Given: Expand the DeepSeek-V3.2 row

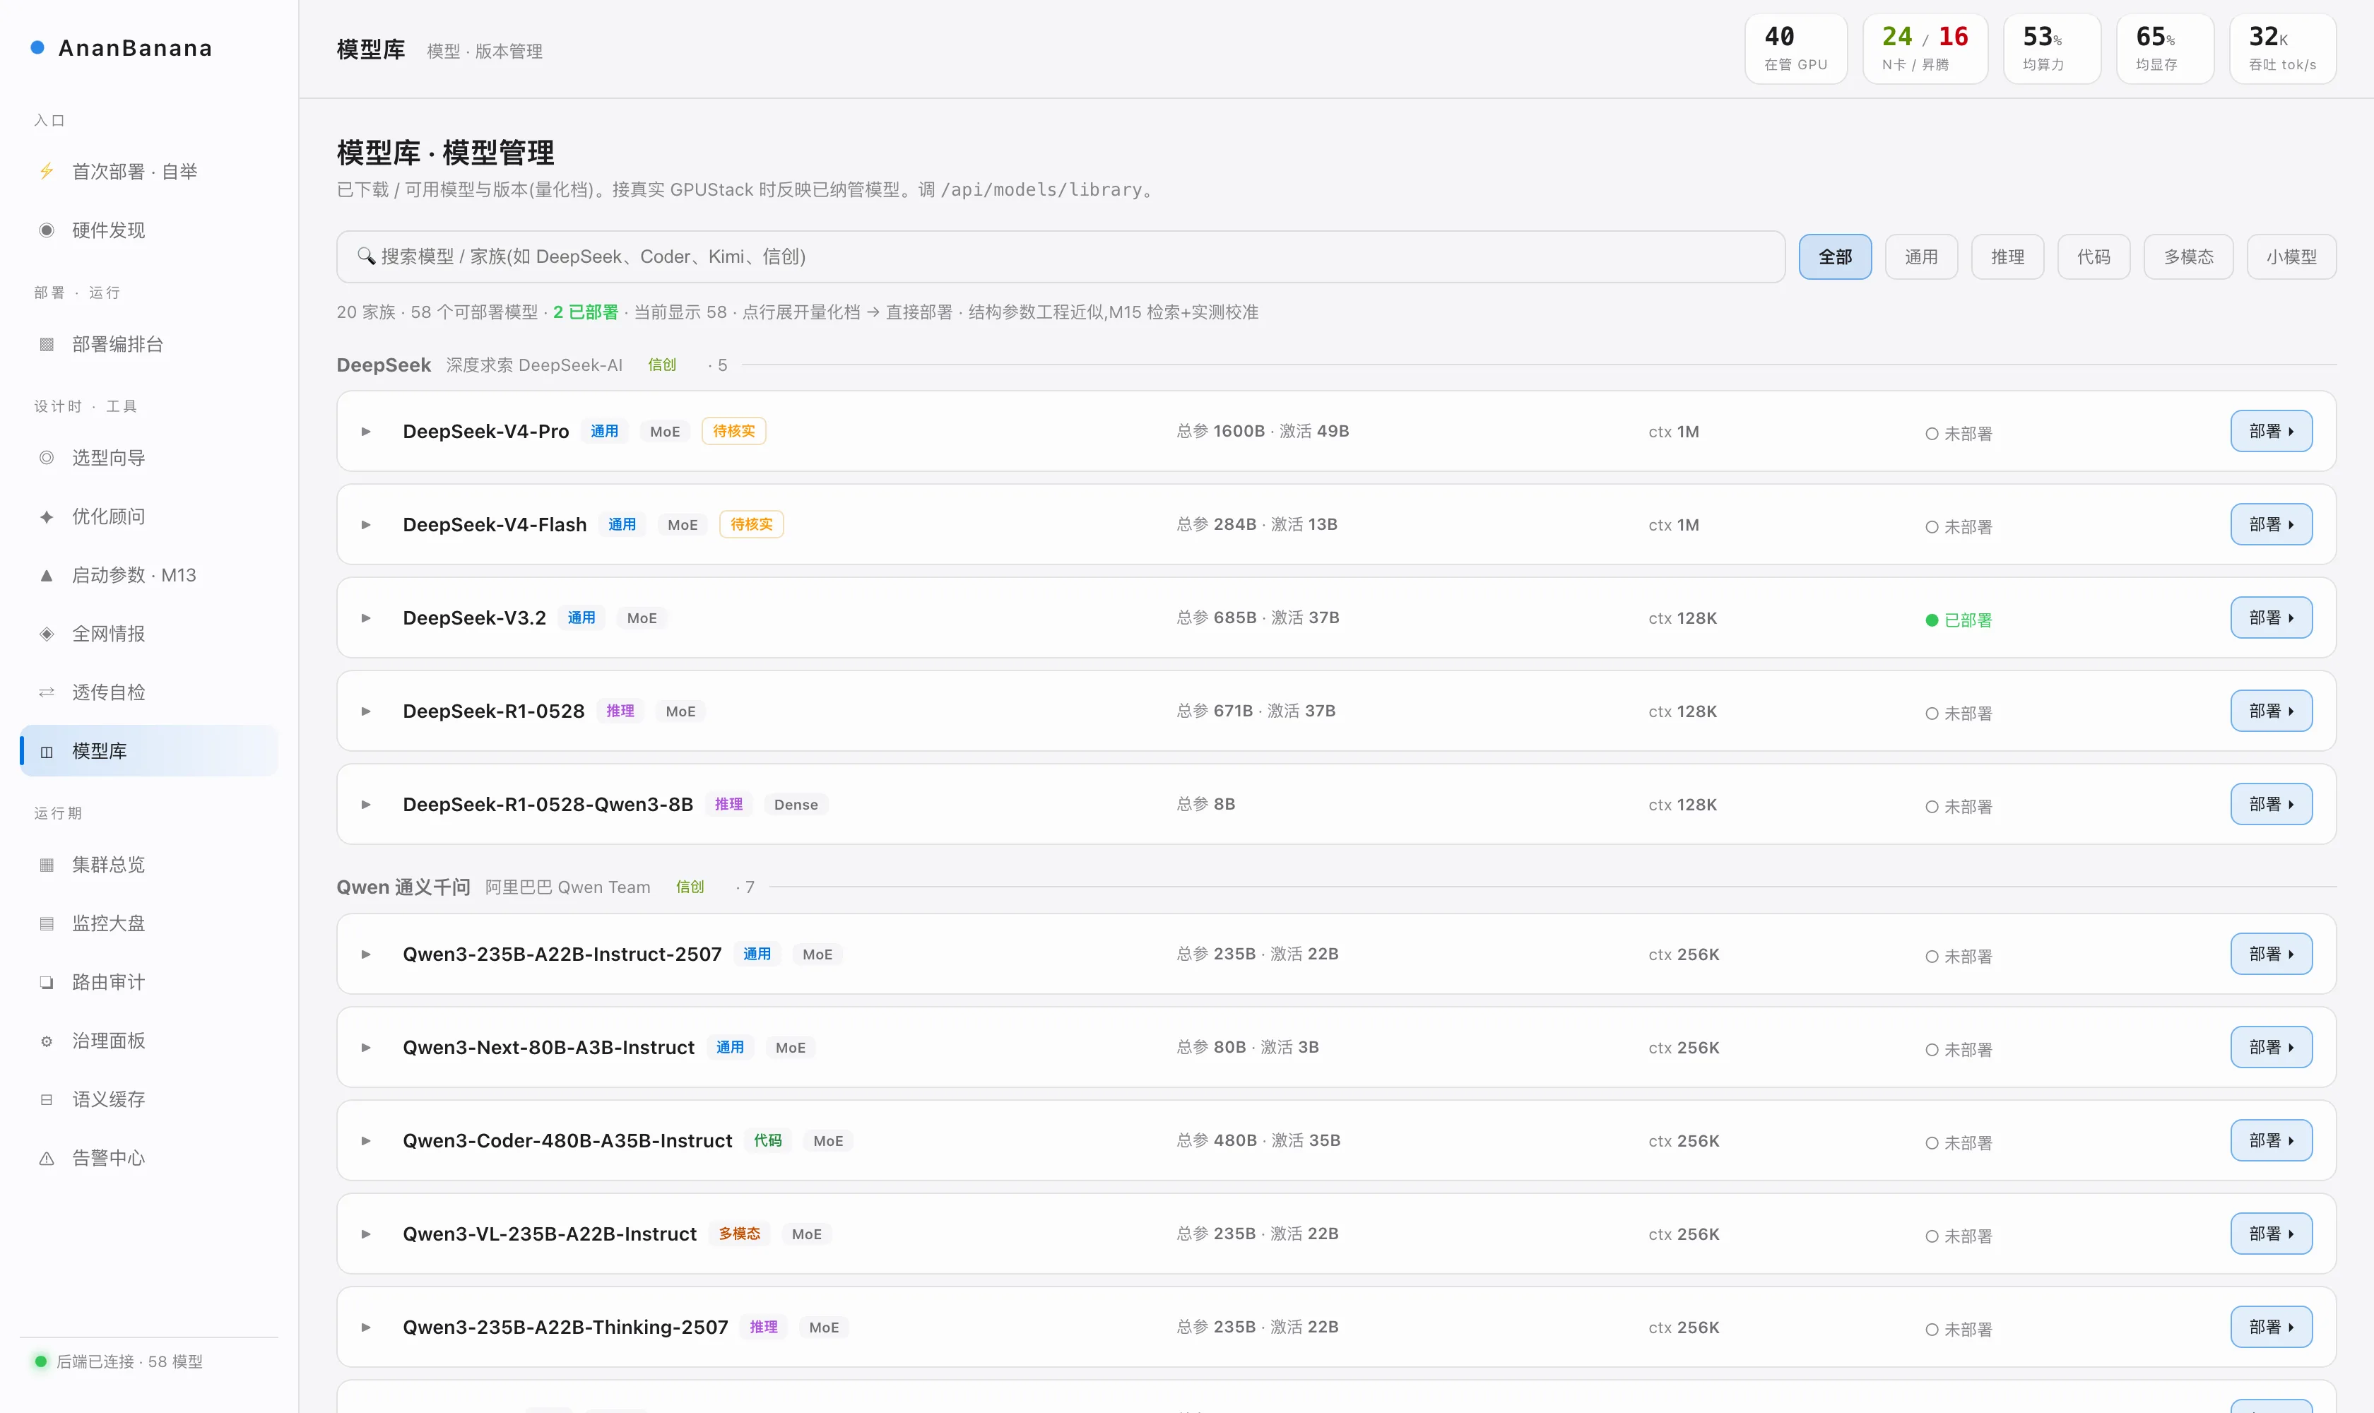Looking at the screenshot, I should [x=366, y=618].
